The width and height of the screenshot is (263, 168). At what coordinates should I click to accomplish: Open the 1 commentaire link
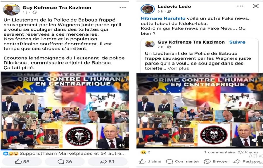coord(219,152)
